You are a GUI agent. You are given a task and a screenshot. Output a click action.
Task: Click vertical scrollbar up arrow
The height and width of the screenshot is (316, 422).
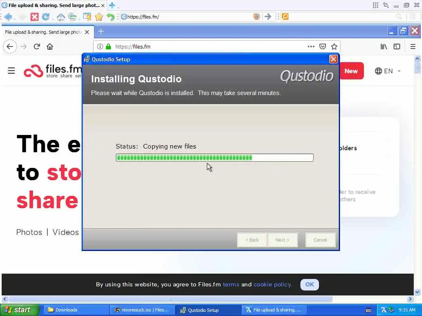pos(417,58)
